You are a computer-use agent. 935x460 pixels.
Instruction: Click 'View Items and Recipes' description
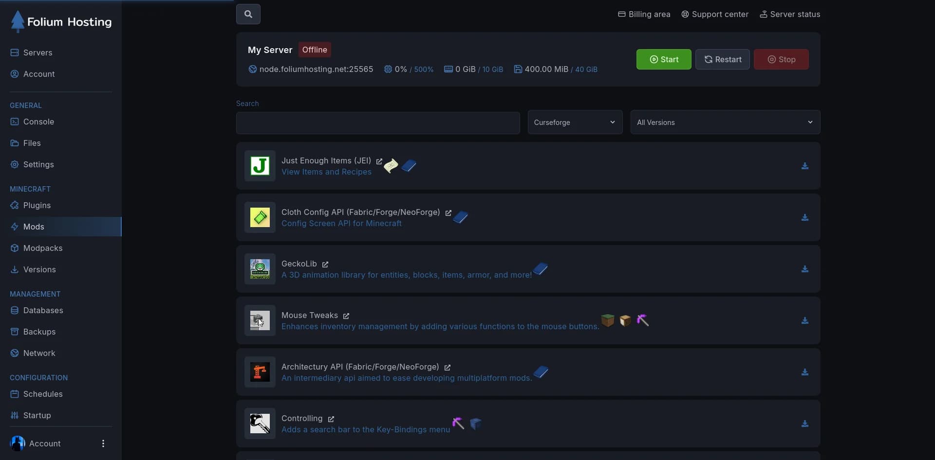pyautogui.click(x=326, y=172)
